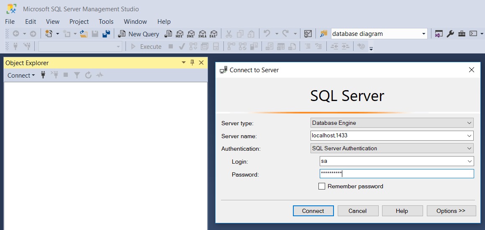Viewport: 485px width, 230px height.
Task: Open the Activity Monitor toolbar icon
Action: pyautogui.click(x=308, y=34)
